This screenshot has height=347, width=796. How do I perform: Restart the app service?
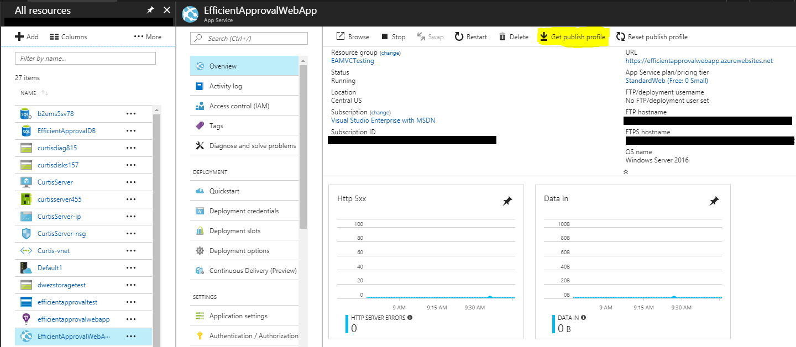(x=471, y=37)
